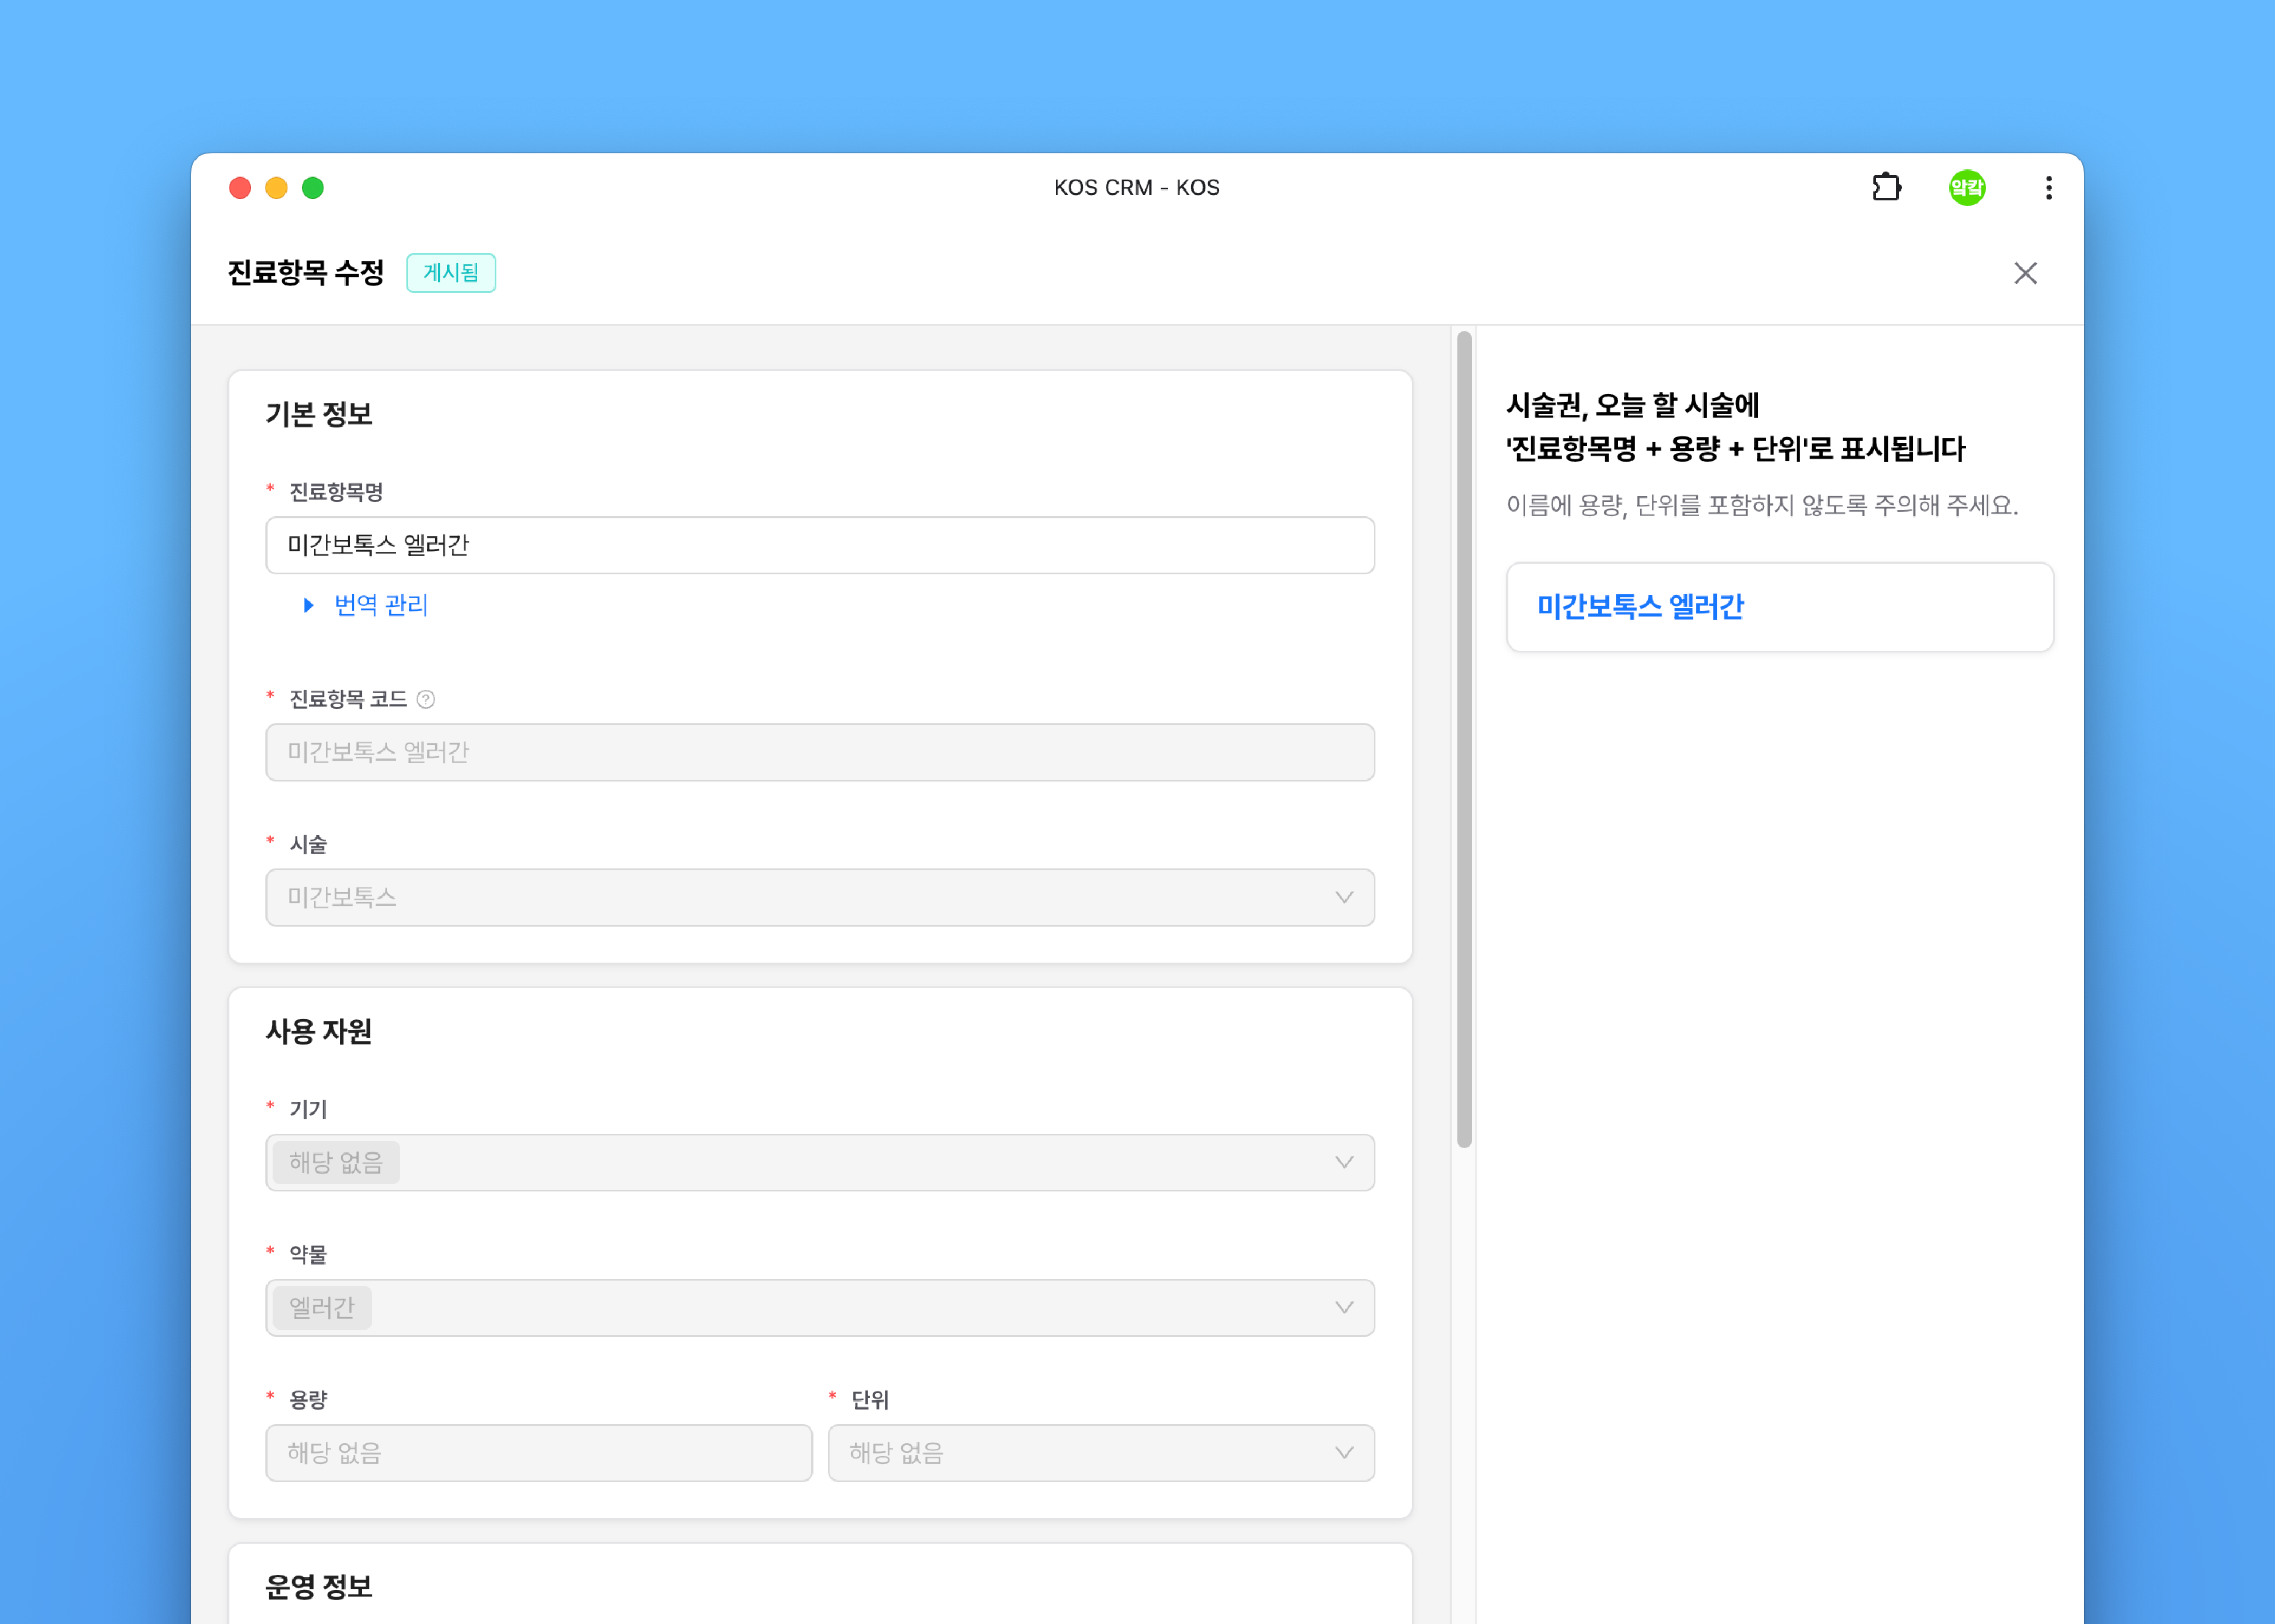Open the 기기 dropdown arrow
This screenshot has width=2275, height=1624.
click(1343, 1162)
